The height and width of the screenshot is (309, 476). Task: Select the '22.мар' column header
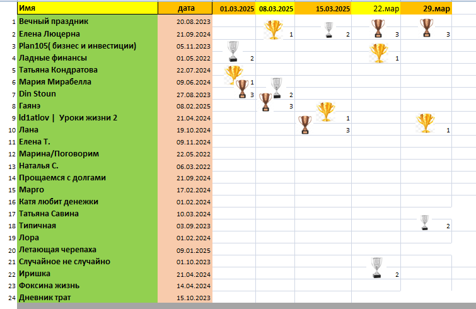pos(376,8)
